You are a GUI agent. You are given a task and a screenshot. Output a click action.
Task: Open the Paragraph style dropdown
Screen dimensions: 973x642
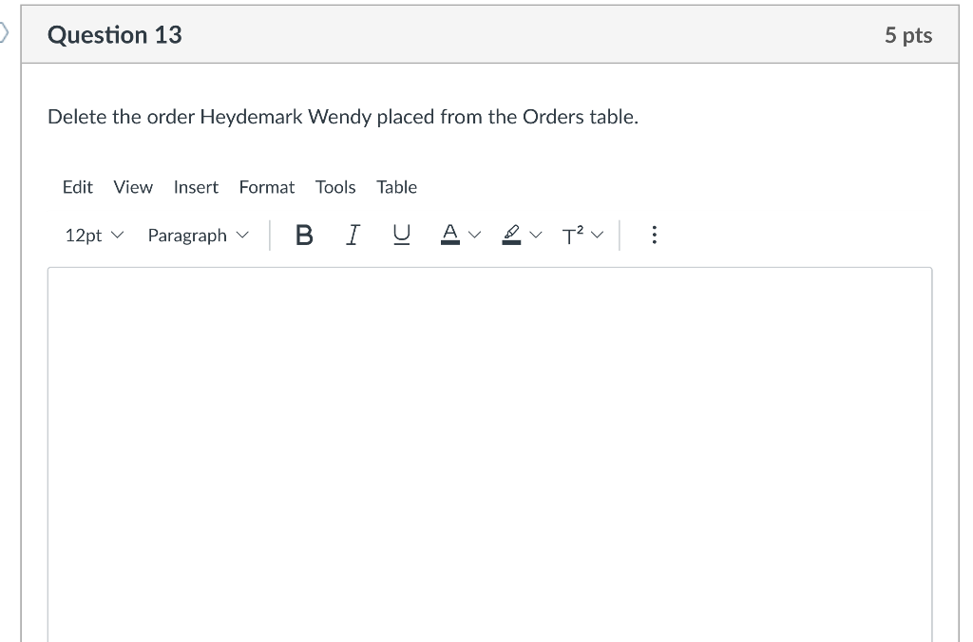[198, 235]
